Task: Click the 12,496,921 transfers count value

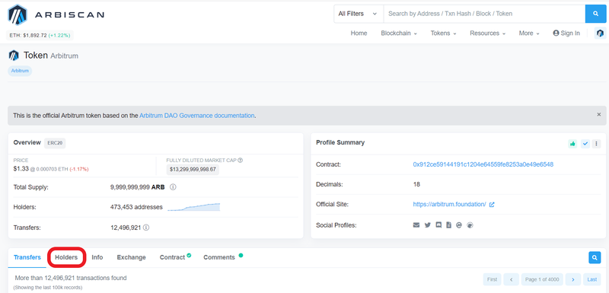Action: coord(126,228)
